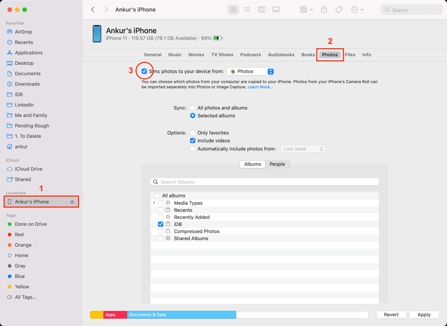The width and height of the screenshot is (447, 326).
Task: Open ankur home folder in sidebar
Action: tap(21, 147)
